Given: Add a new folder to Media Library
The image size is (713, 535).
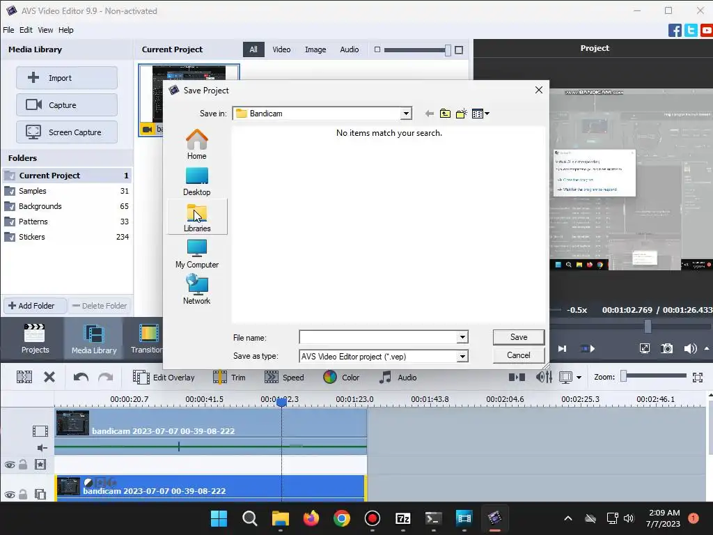Looking at the screenshot, I should [35, 306].
